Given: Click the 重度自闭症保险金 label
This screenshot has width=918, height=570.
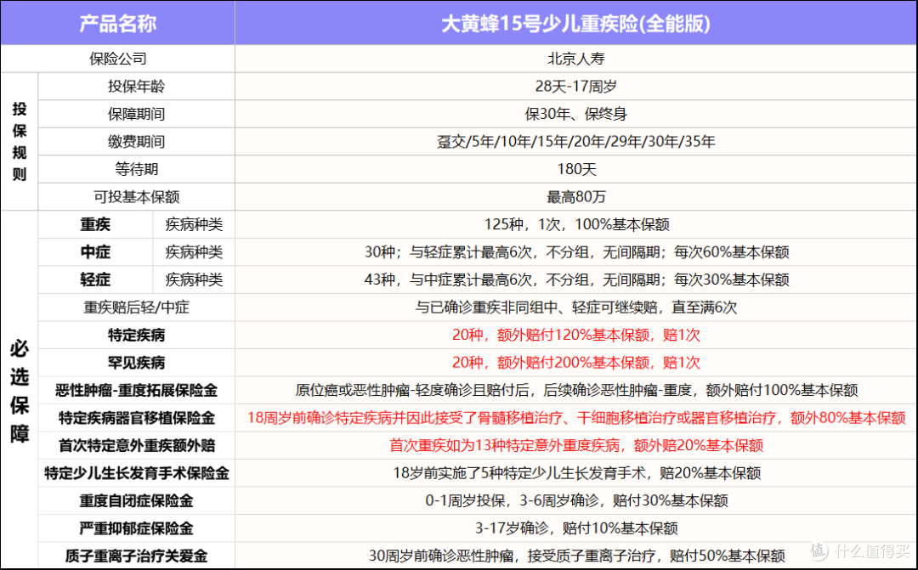Looking at the screenshot, I should tap(136, 500).
